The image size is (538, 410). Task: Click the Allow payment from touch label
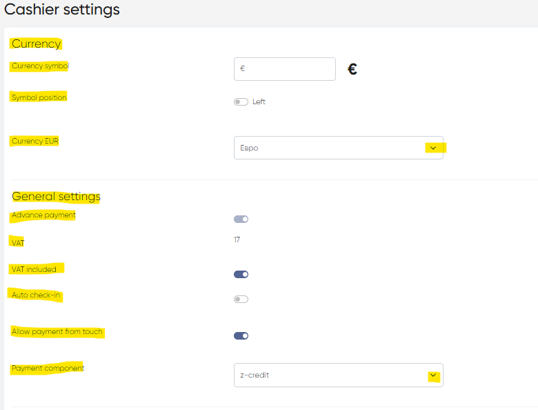[57, 332]
